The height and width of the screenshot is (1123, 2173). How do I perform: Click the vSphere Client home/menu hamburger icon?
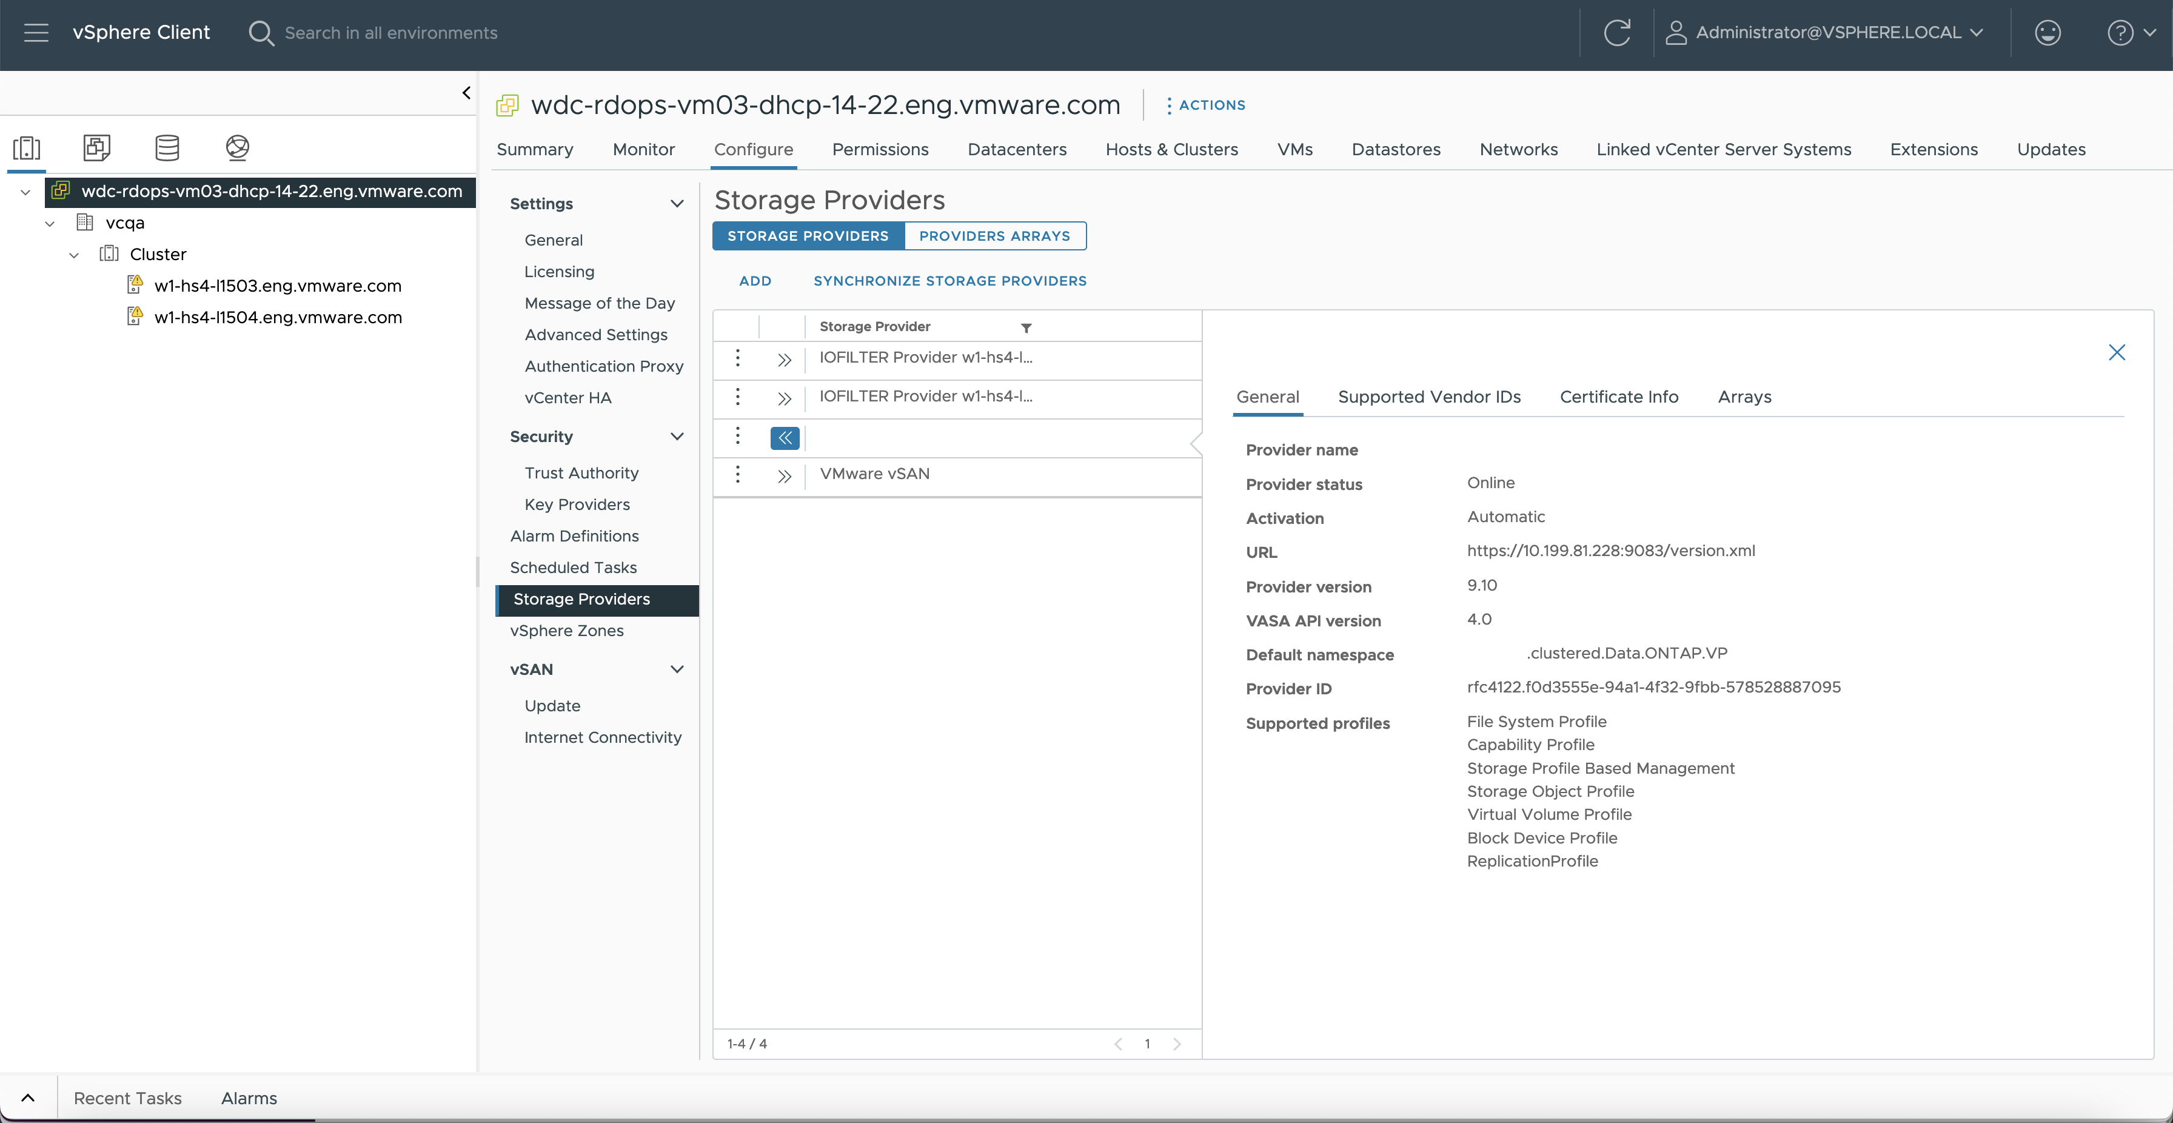(35, 32)
